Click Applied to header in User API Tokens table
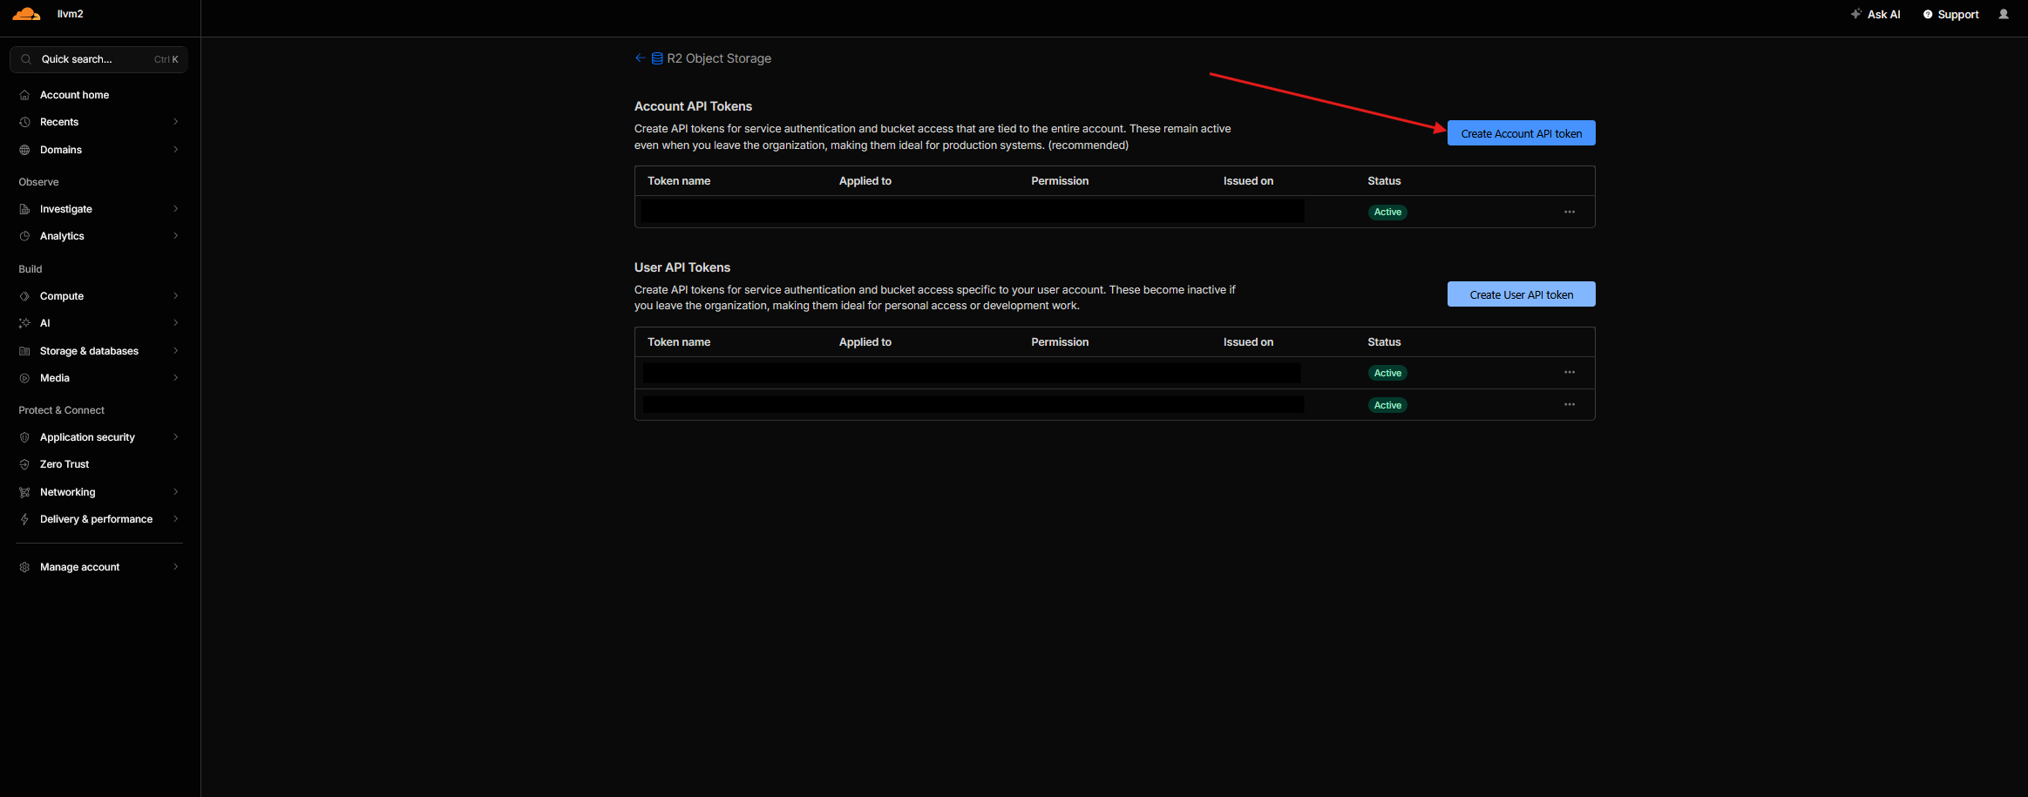This screenshot has height=797, width=2028. tap(865, 342)
